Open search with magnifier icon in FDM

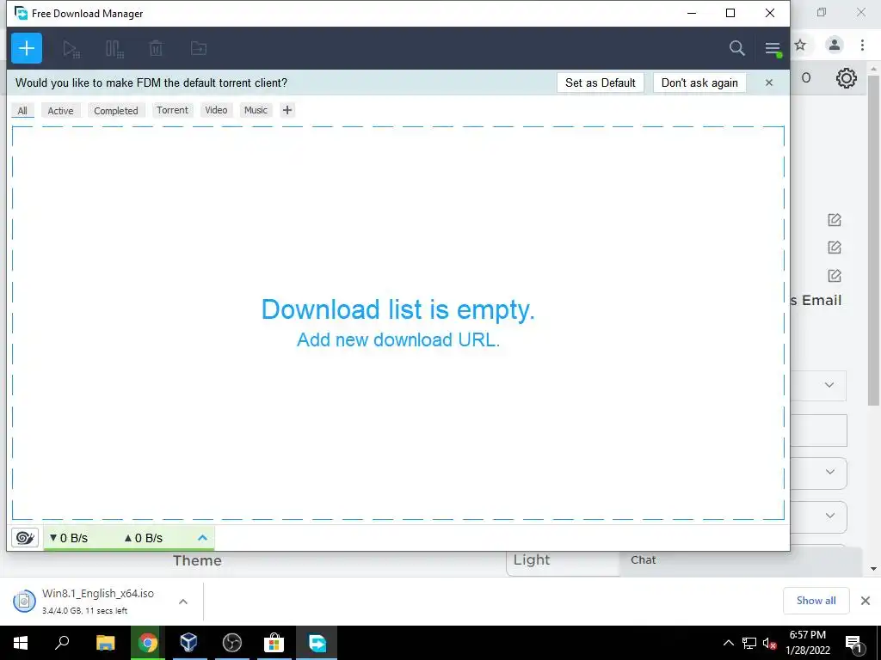(736, 48)
